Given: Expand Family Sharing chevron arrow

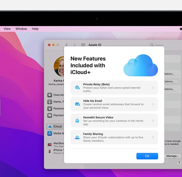Looking at the screenshot, I should [153, 137].
